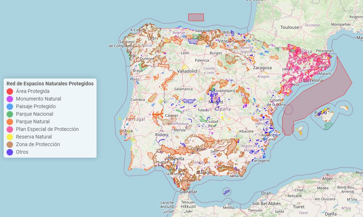Viewport: 363px width, 217px height.
Task: Click the Madrid map label
Action: [217, 102]
